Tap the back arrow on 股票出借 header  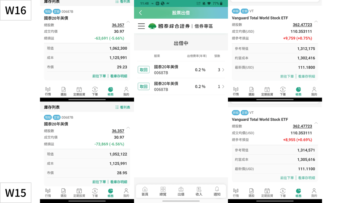tap(140, 13)
